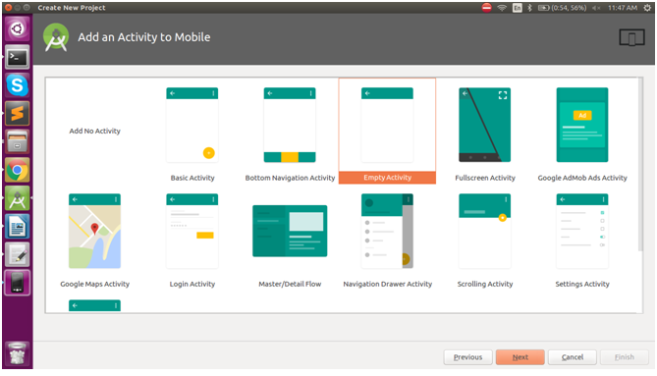The height and width of the screenshot is (376, 657).
Task: Click the mobile form factor icon in header
Action: click(631, 37)
